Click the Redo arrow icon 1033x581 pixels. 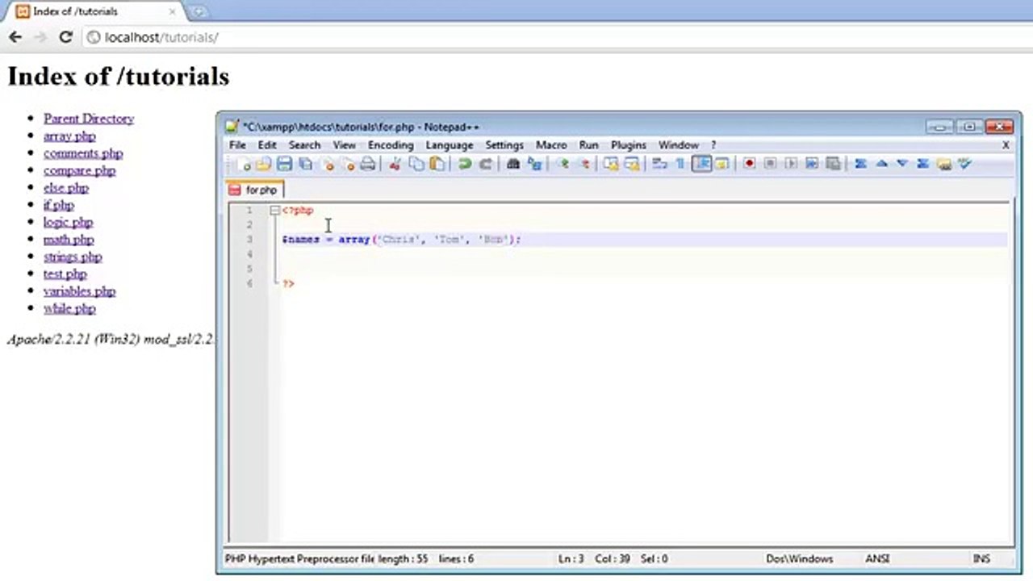pyautogui.click(x=485, y=164)
